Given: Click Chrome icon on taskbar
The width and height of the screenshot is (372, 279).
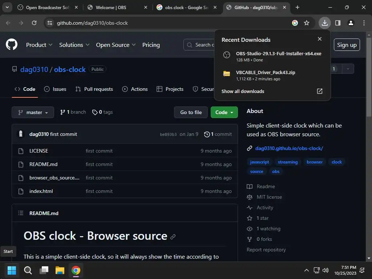Looking at the screenshot, I should pos(76,270).
